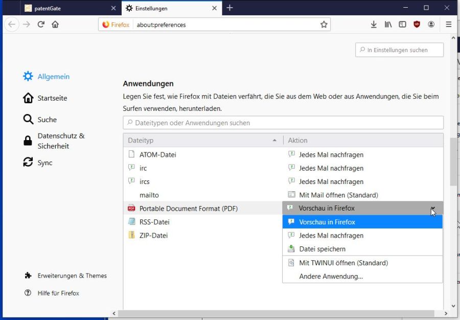Switch to the patentGate tab
This screenshot has width=460, height=320.
point(71,8)
